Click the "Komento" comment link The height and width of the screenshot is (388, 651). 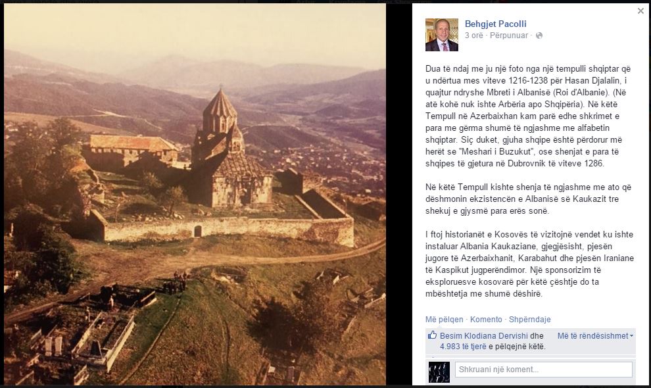(x=486, y=320)
